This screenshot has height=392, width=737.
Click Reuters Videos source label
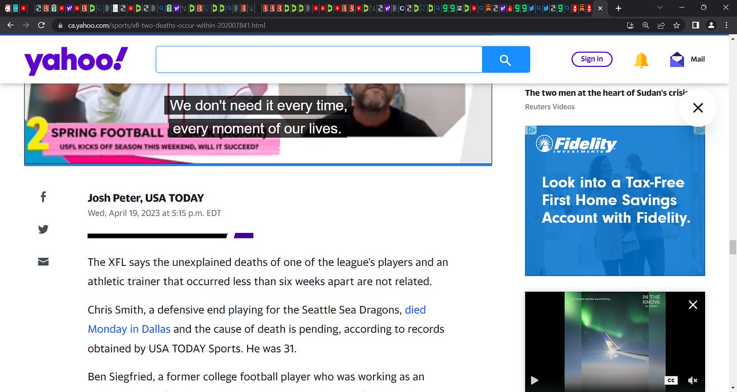click(x=550, y=106)
